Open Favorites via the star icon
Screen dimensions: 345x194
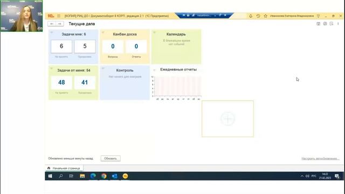click(x=266, y=16)
